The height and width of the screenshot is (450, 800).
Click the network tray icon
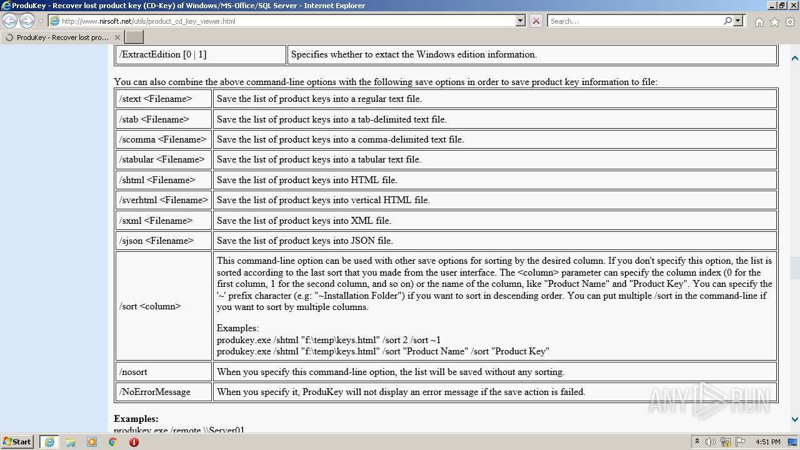pyautogui.click(x=726, y=442)
